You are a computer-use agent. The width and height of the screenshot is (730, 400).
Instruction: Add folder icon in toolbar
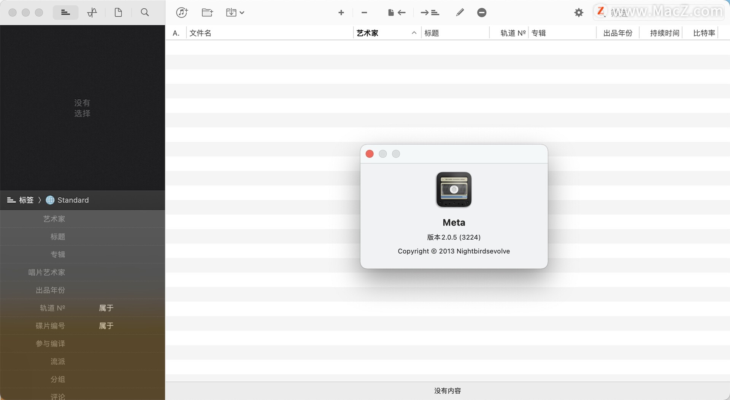pyautogui.click(x=207, y=13)
